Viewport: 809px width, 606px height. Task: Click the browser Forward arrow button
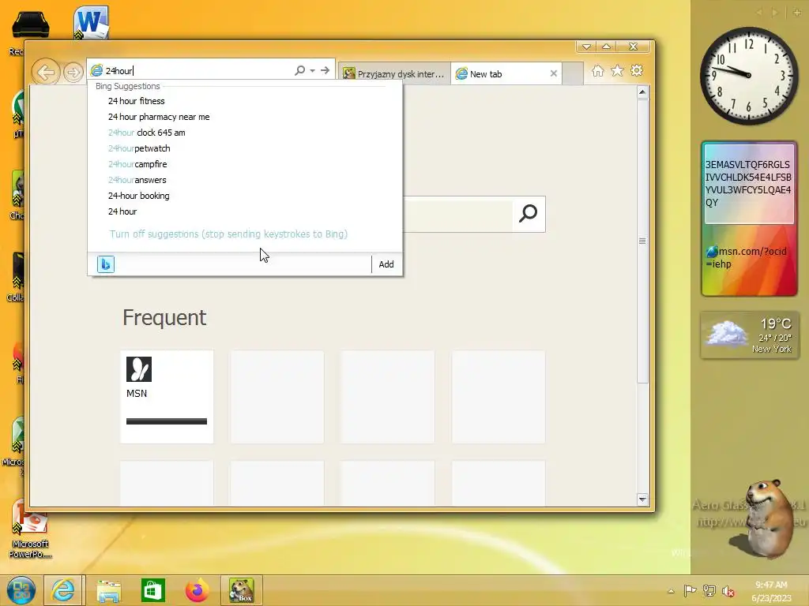tap(73, 73)
